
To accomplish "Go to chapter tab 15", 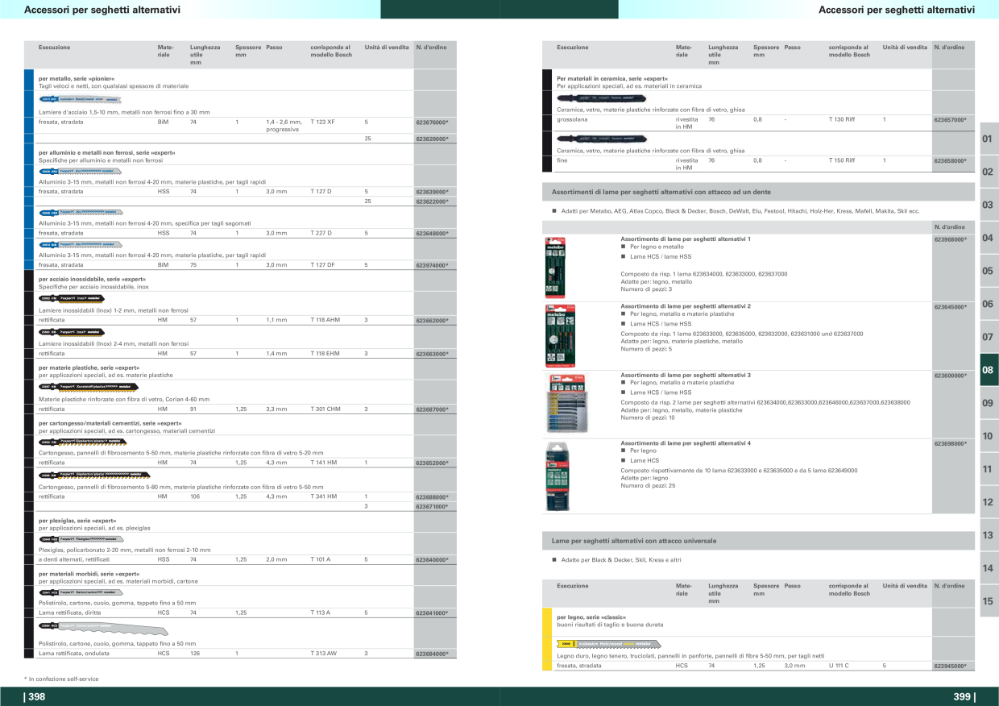I will point(989,601).
